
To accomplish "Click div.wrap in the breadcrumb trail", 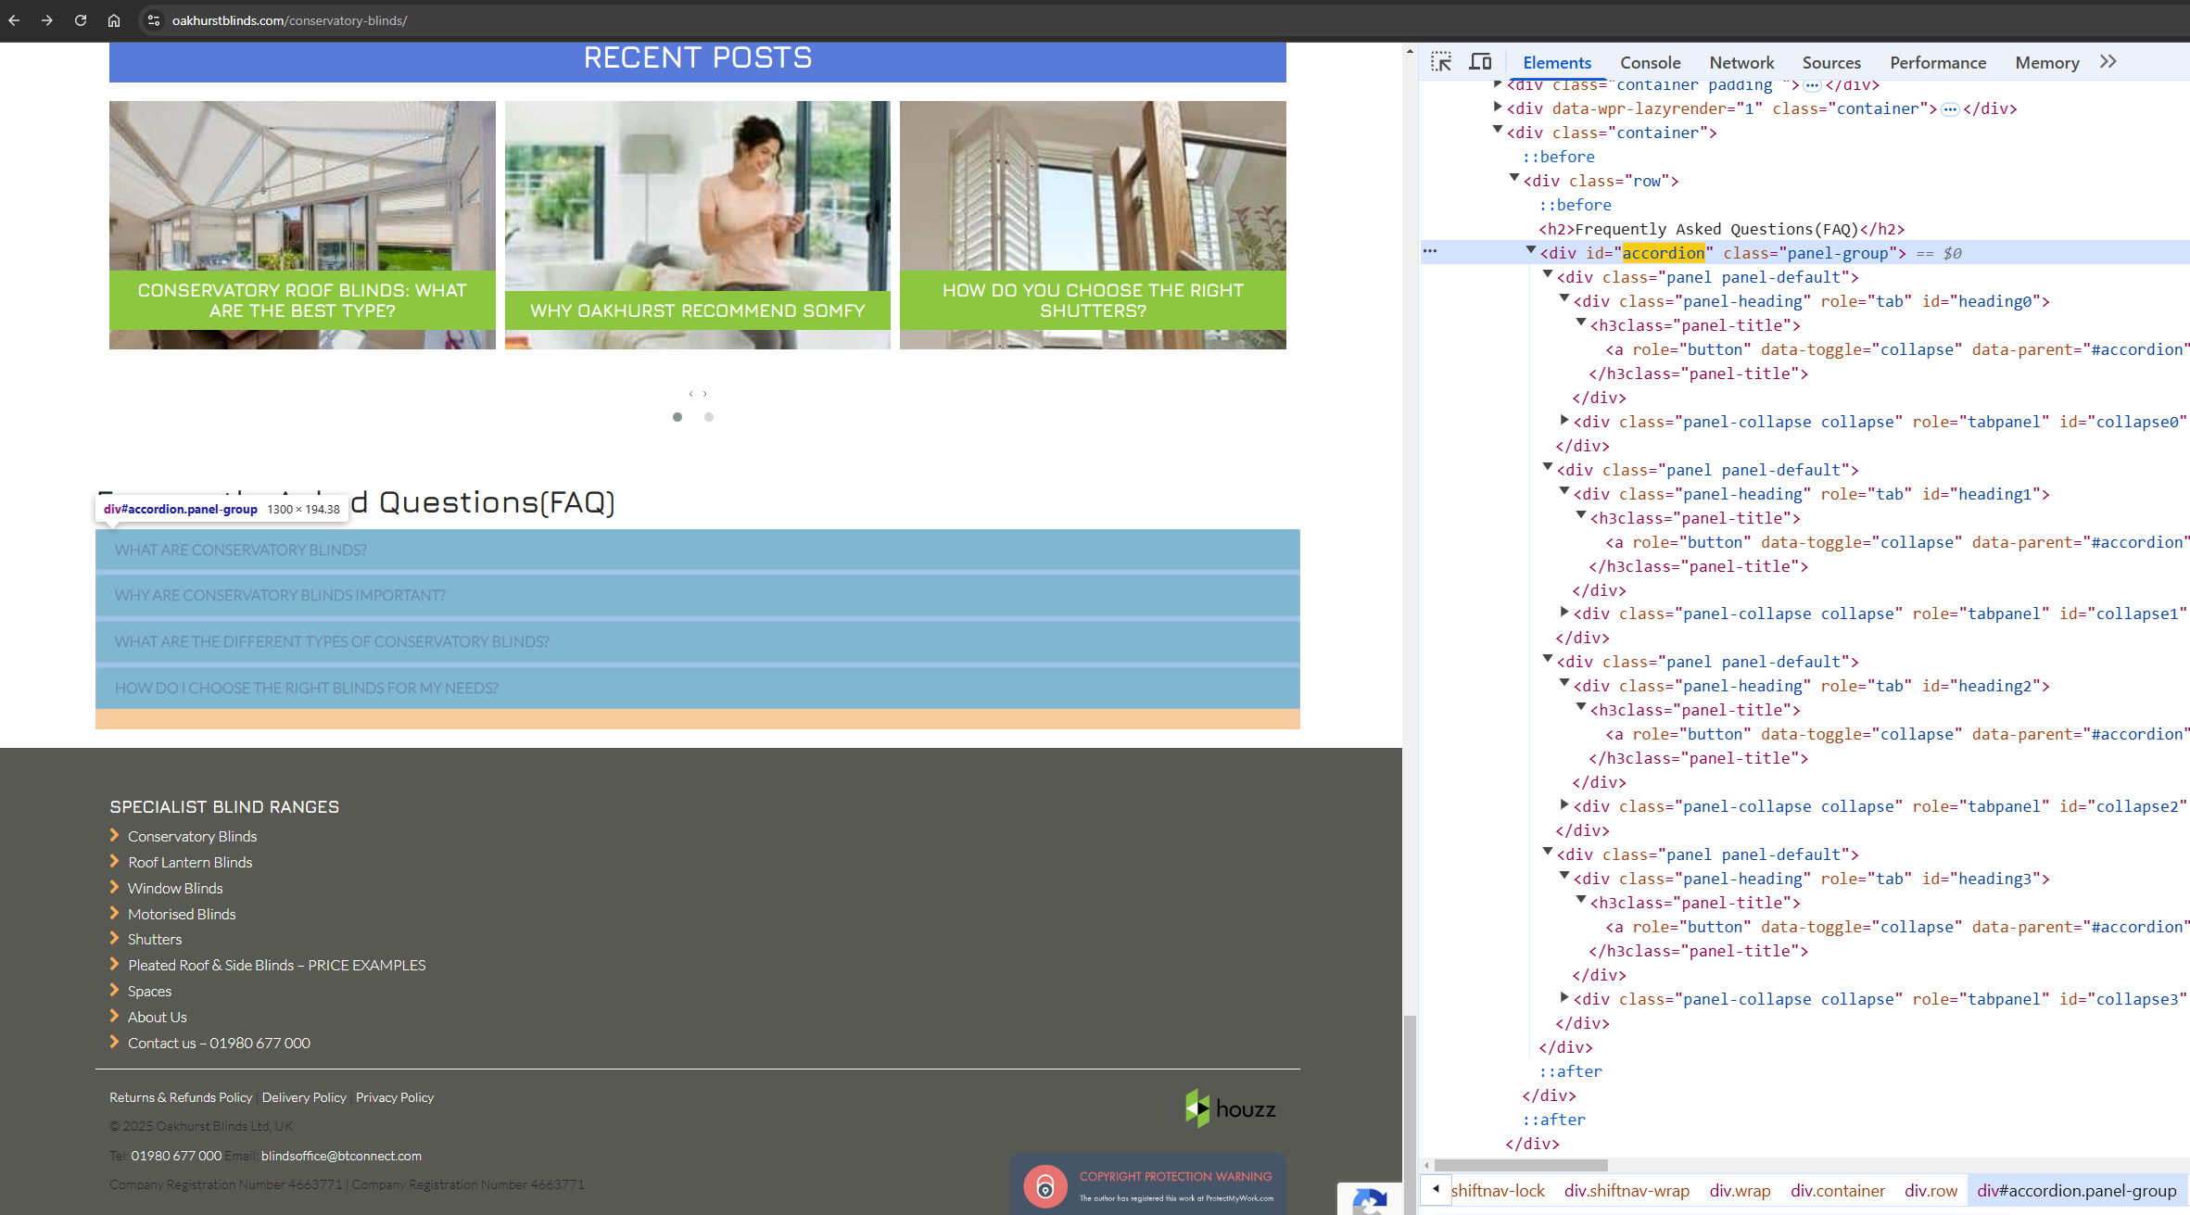I will click(1740, 1191).
